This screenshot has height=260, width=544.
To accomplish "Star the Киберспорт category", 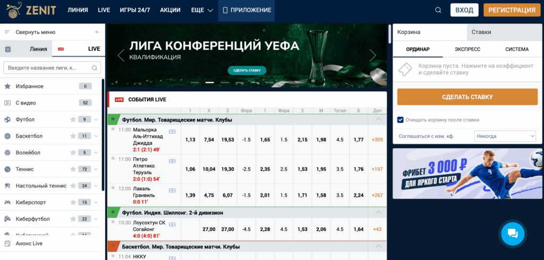I will 73,203.
